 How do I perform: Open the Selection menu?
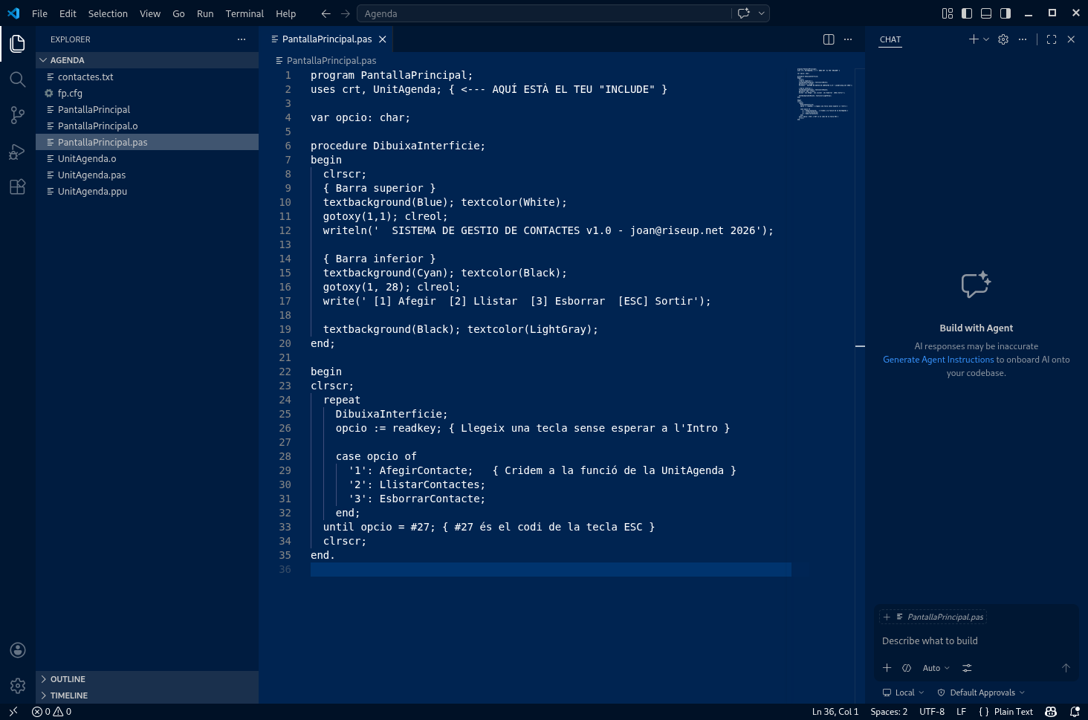click(108, 13)
